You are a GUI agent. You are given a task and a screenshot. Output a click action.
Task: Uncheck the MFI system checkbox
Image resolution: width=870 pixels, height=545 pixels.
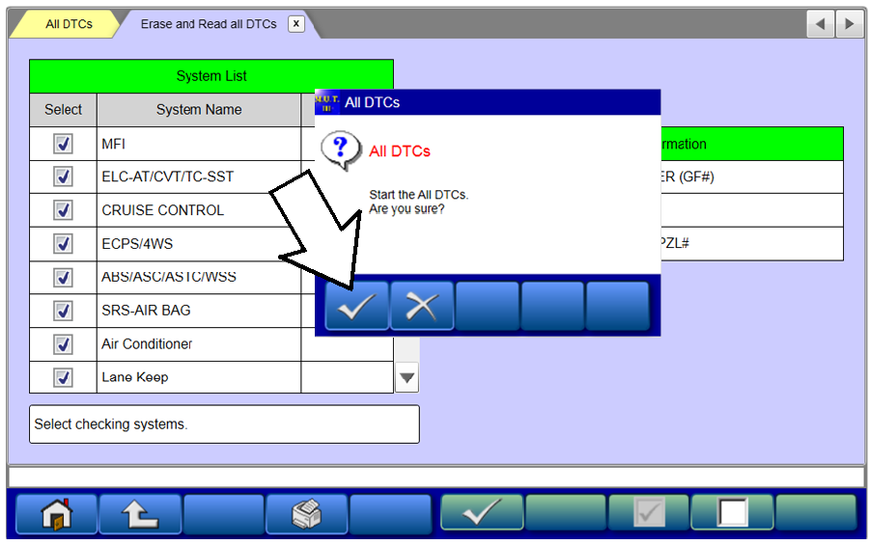tap(63, 144)
